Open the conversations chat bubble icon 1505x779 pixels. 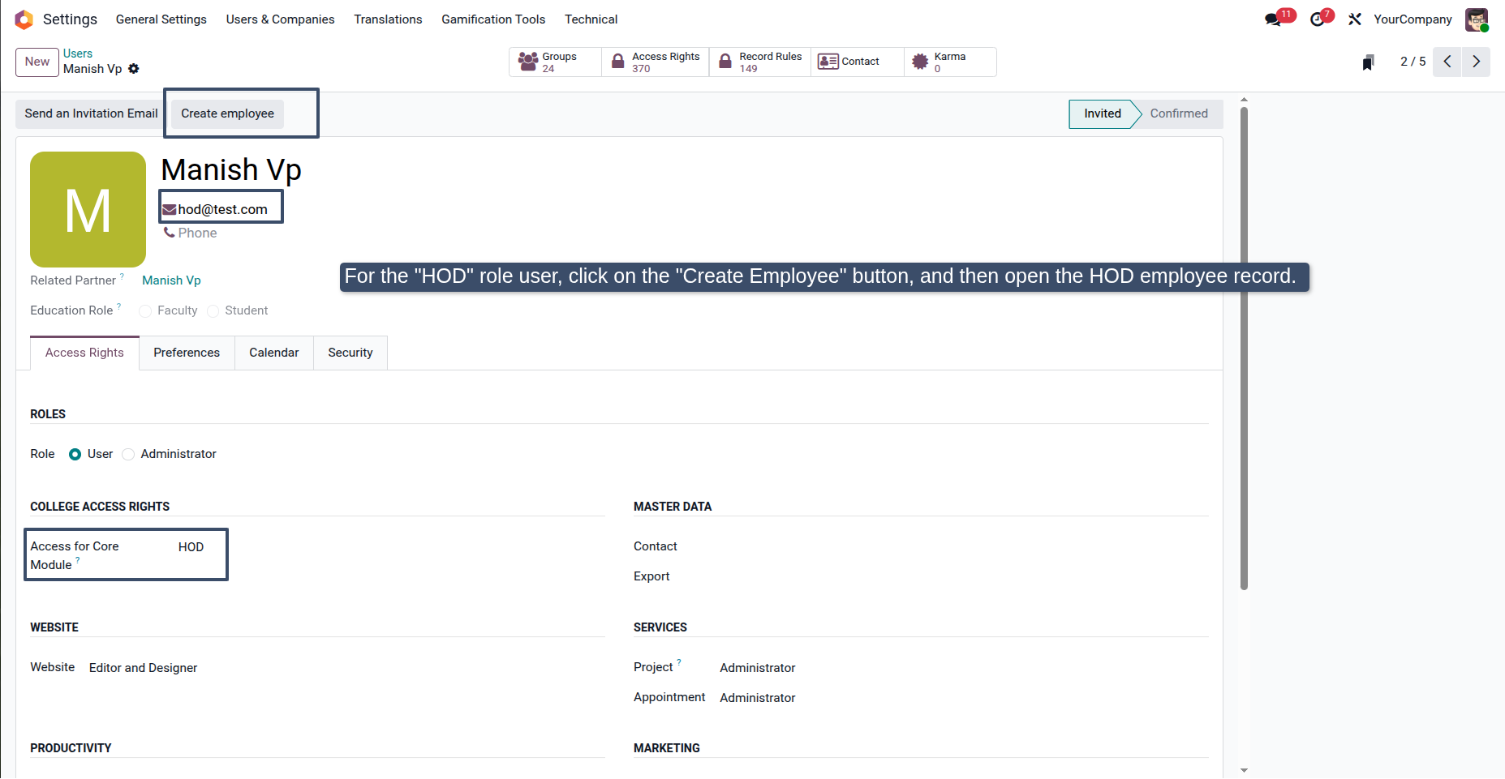[x=1273, y=19]
